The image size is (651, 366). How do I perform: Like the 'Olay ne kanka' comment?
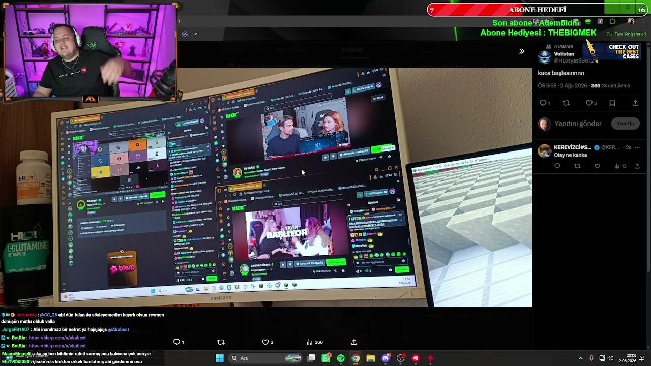(x=597, y=166)
